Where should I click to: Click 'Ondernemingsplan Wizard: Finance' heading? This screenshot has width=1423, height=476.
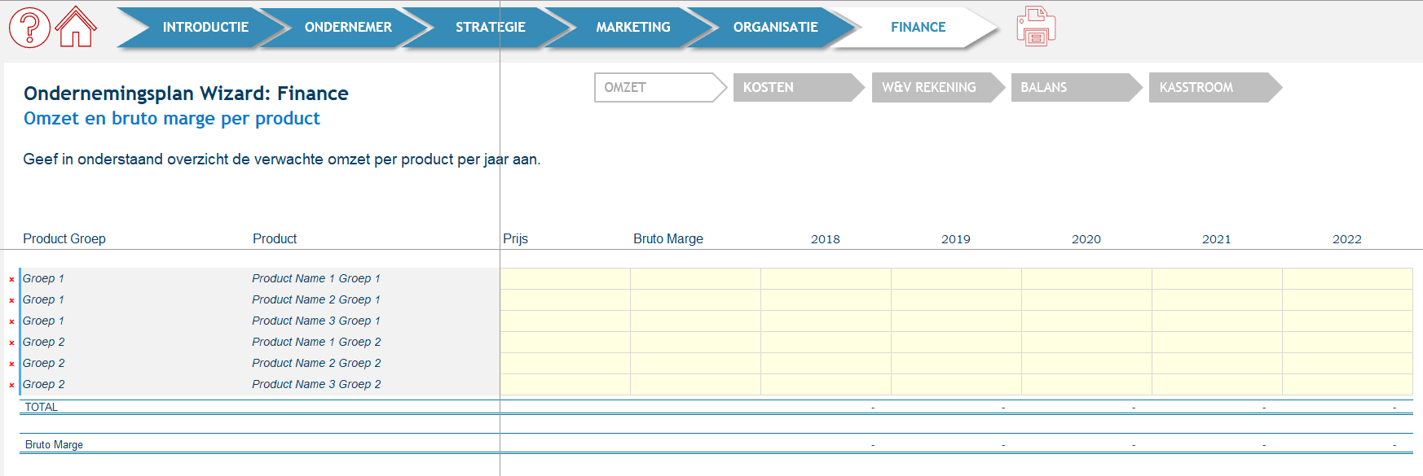pos(186,94)
